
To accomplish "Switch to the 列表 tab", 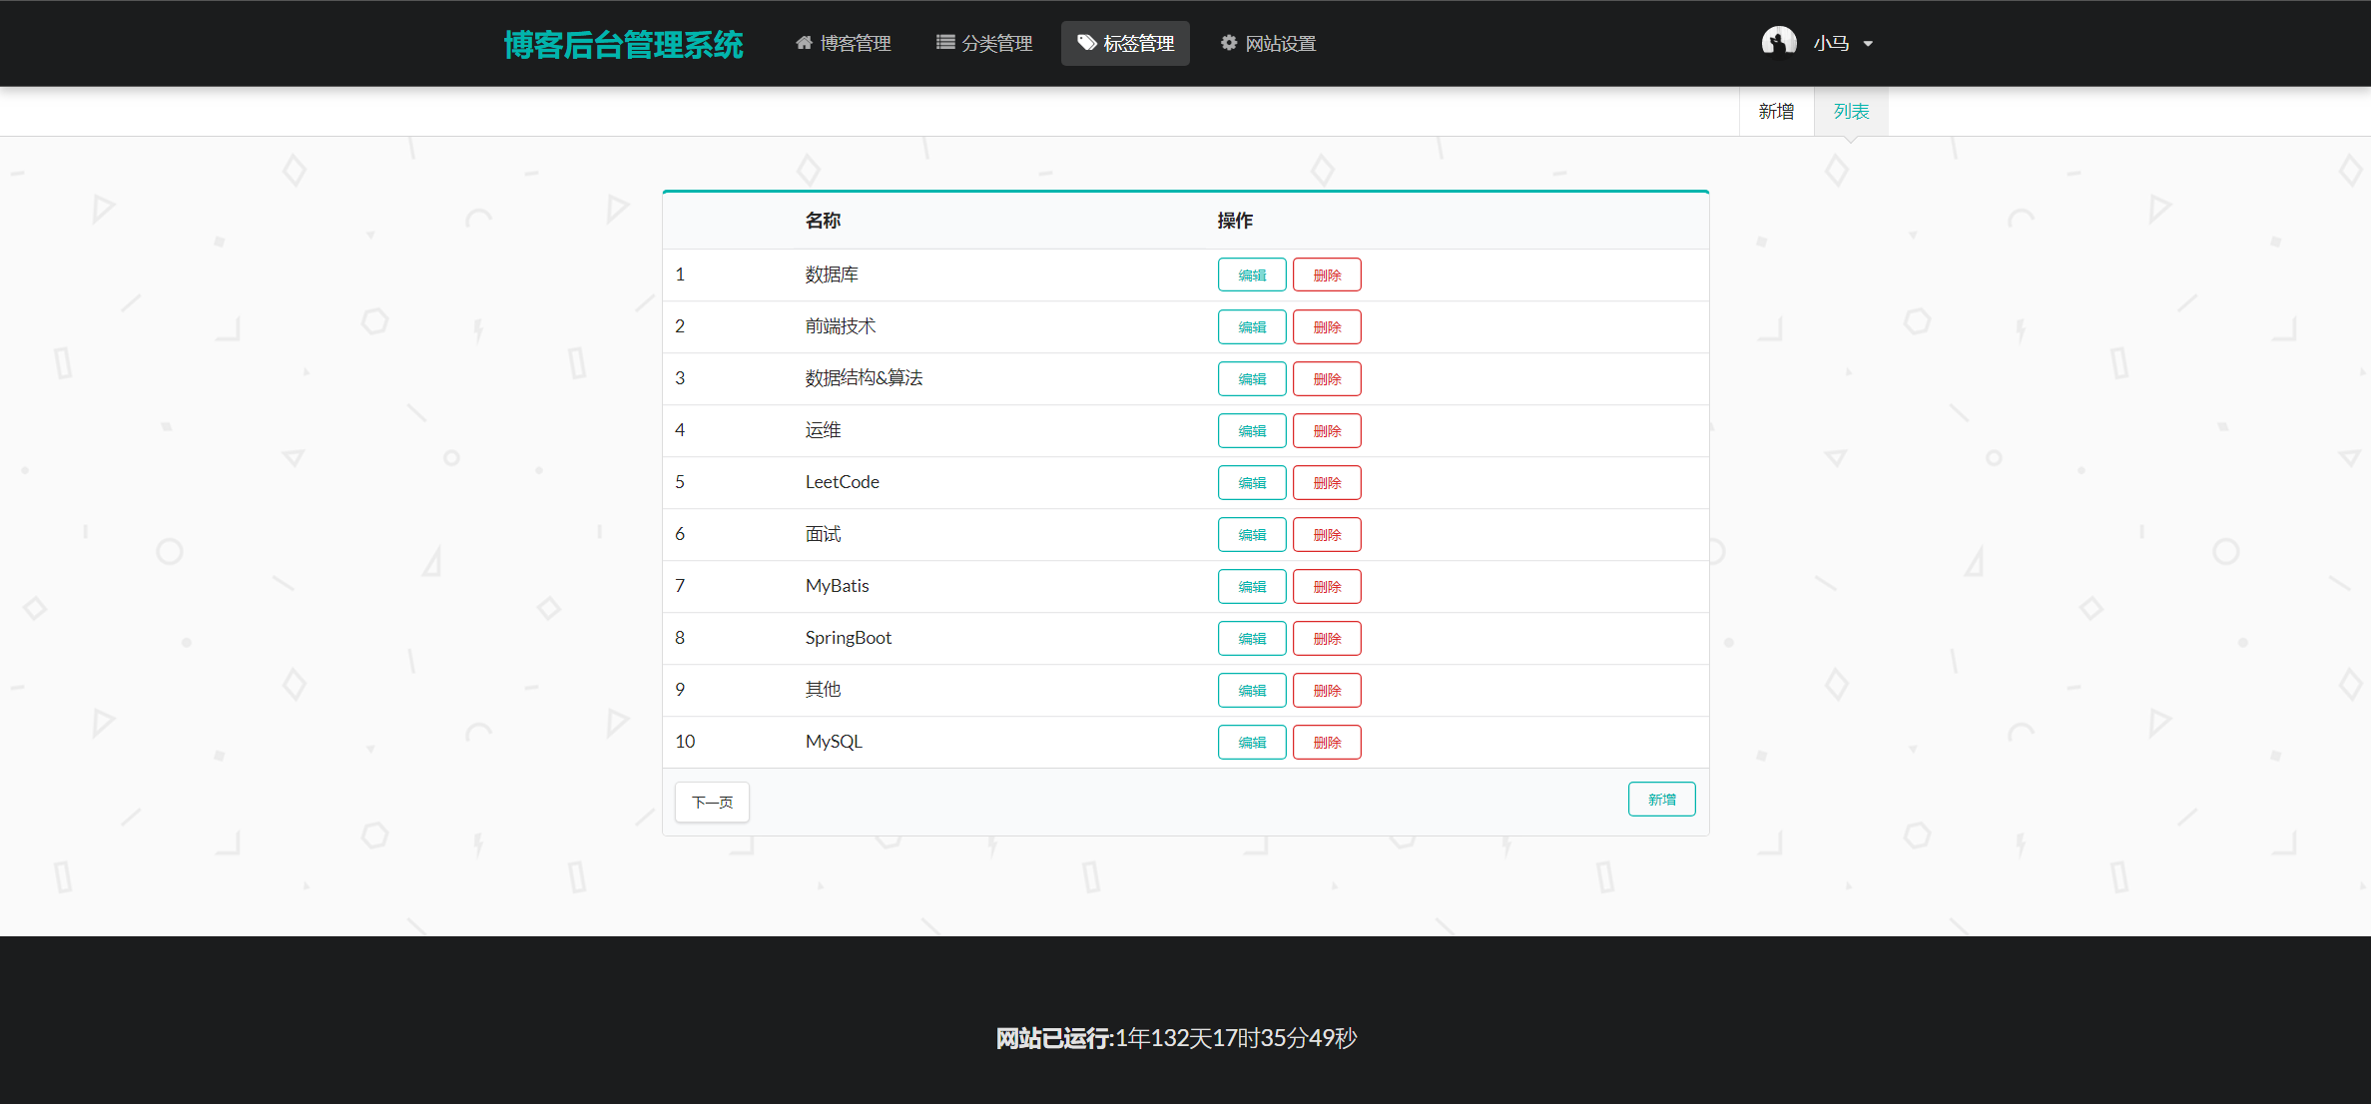I will pos(1851,112).
